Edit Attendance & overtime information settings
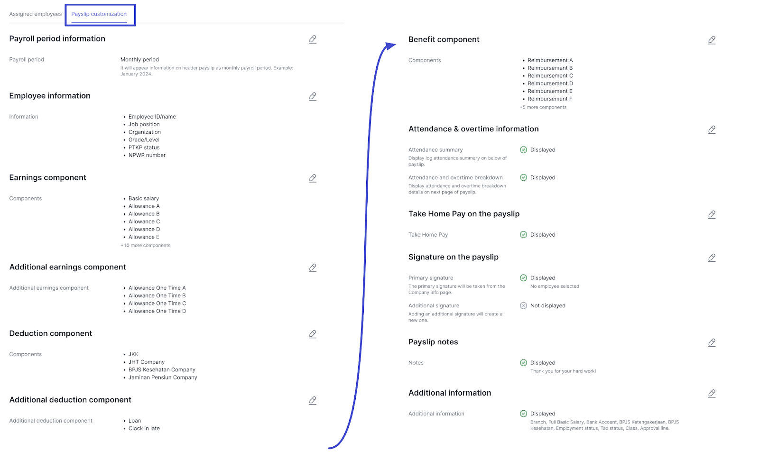 click(712, 130)
